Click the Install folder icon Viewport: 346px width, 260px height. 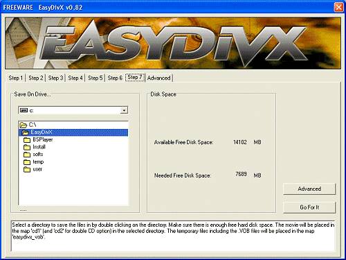(x=27, y=147)
